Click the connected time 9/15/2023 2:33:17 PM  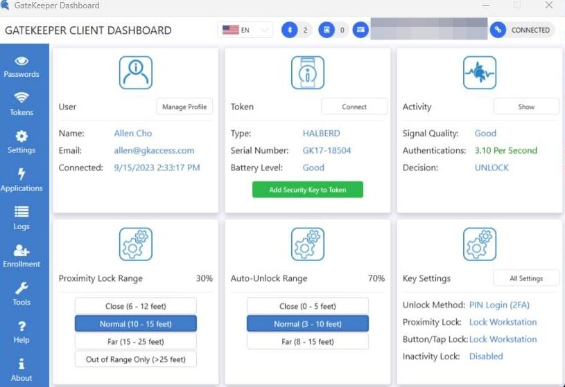(157, 168)
